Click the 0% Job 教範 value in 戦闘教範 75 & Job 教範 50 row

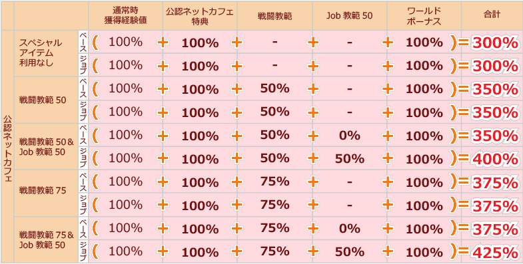tap(349, 229)
